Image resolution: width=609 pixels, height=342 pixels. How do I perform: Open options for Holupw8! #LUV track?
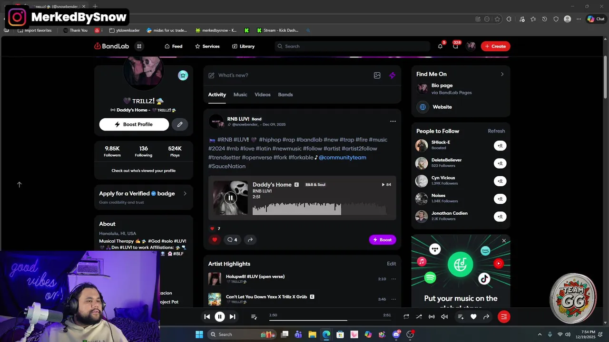pos(393,279)
